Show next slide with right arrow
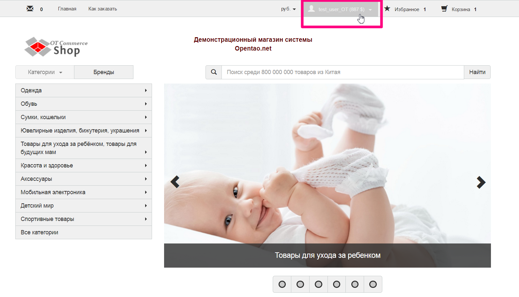This screenshot has width=519, height=297. pos(481,182)
